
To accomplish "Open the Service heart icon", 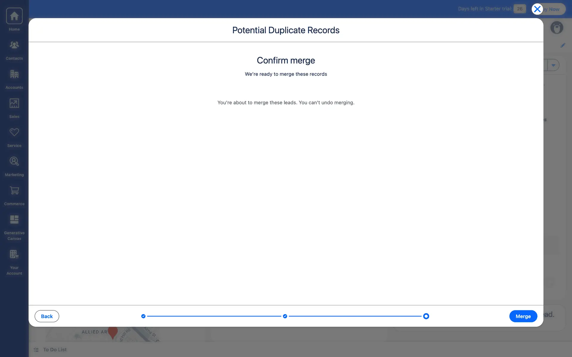I will coord(14,132).
